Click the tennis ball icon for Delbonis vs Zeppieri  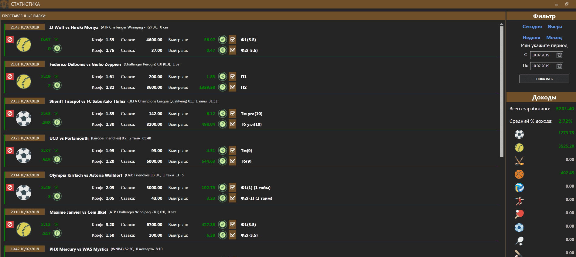pos(24,82)
